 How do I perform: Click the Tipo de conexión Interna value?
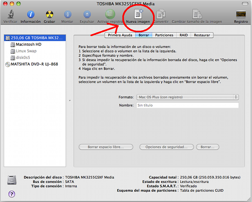point(71,186)
